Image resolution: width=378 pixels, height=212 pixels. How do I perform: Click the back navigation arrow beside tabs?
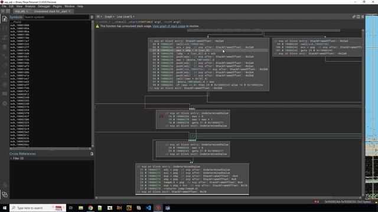click(3, 11)
